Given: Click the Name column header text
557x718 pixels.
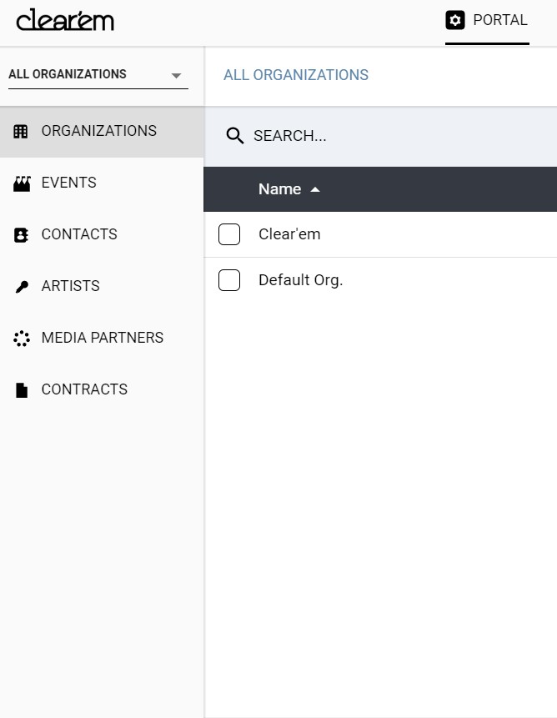Looking at the screenshot, I should click(x=279, y=189).
